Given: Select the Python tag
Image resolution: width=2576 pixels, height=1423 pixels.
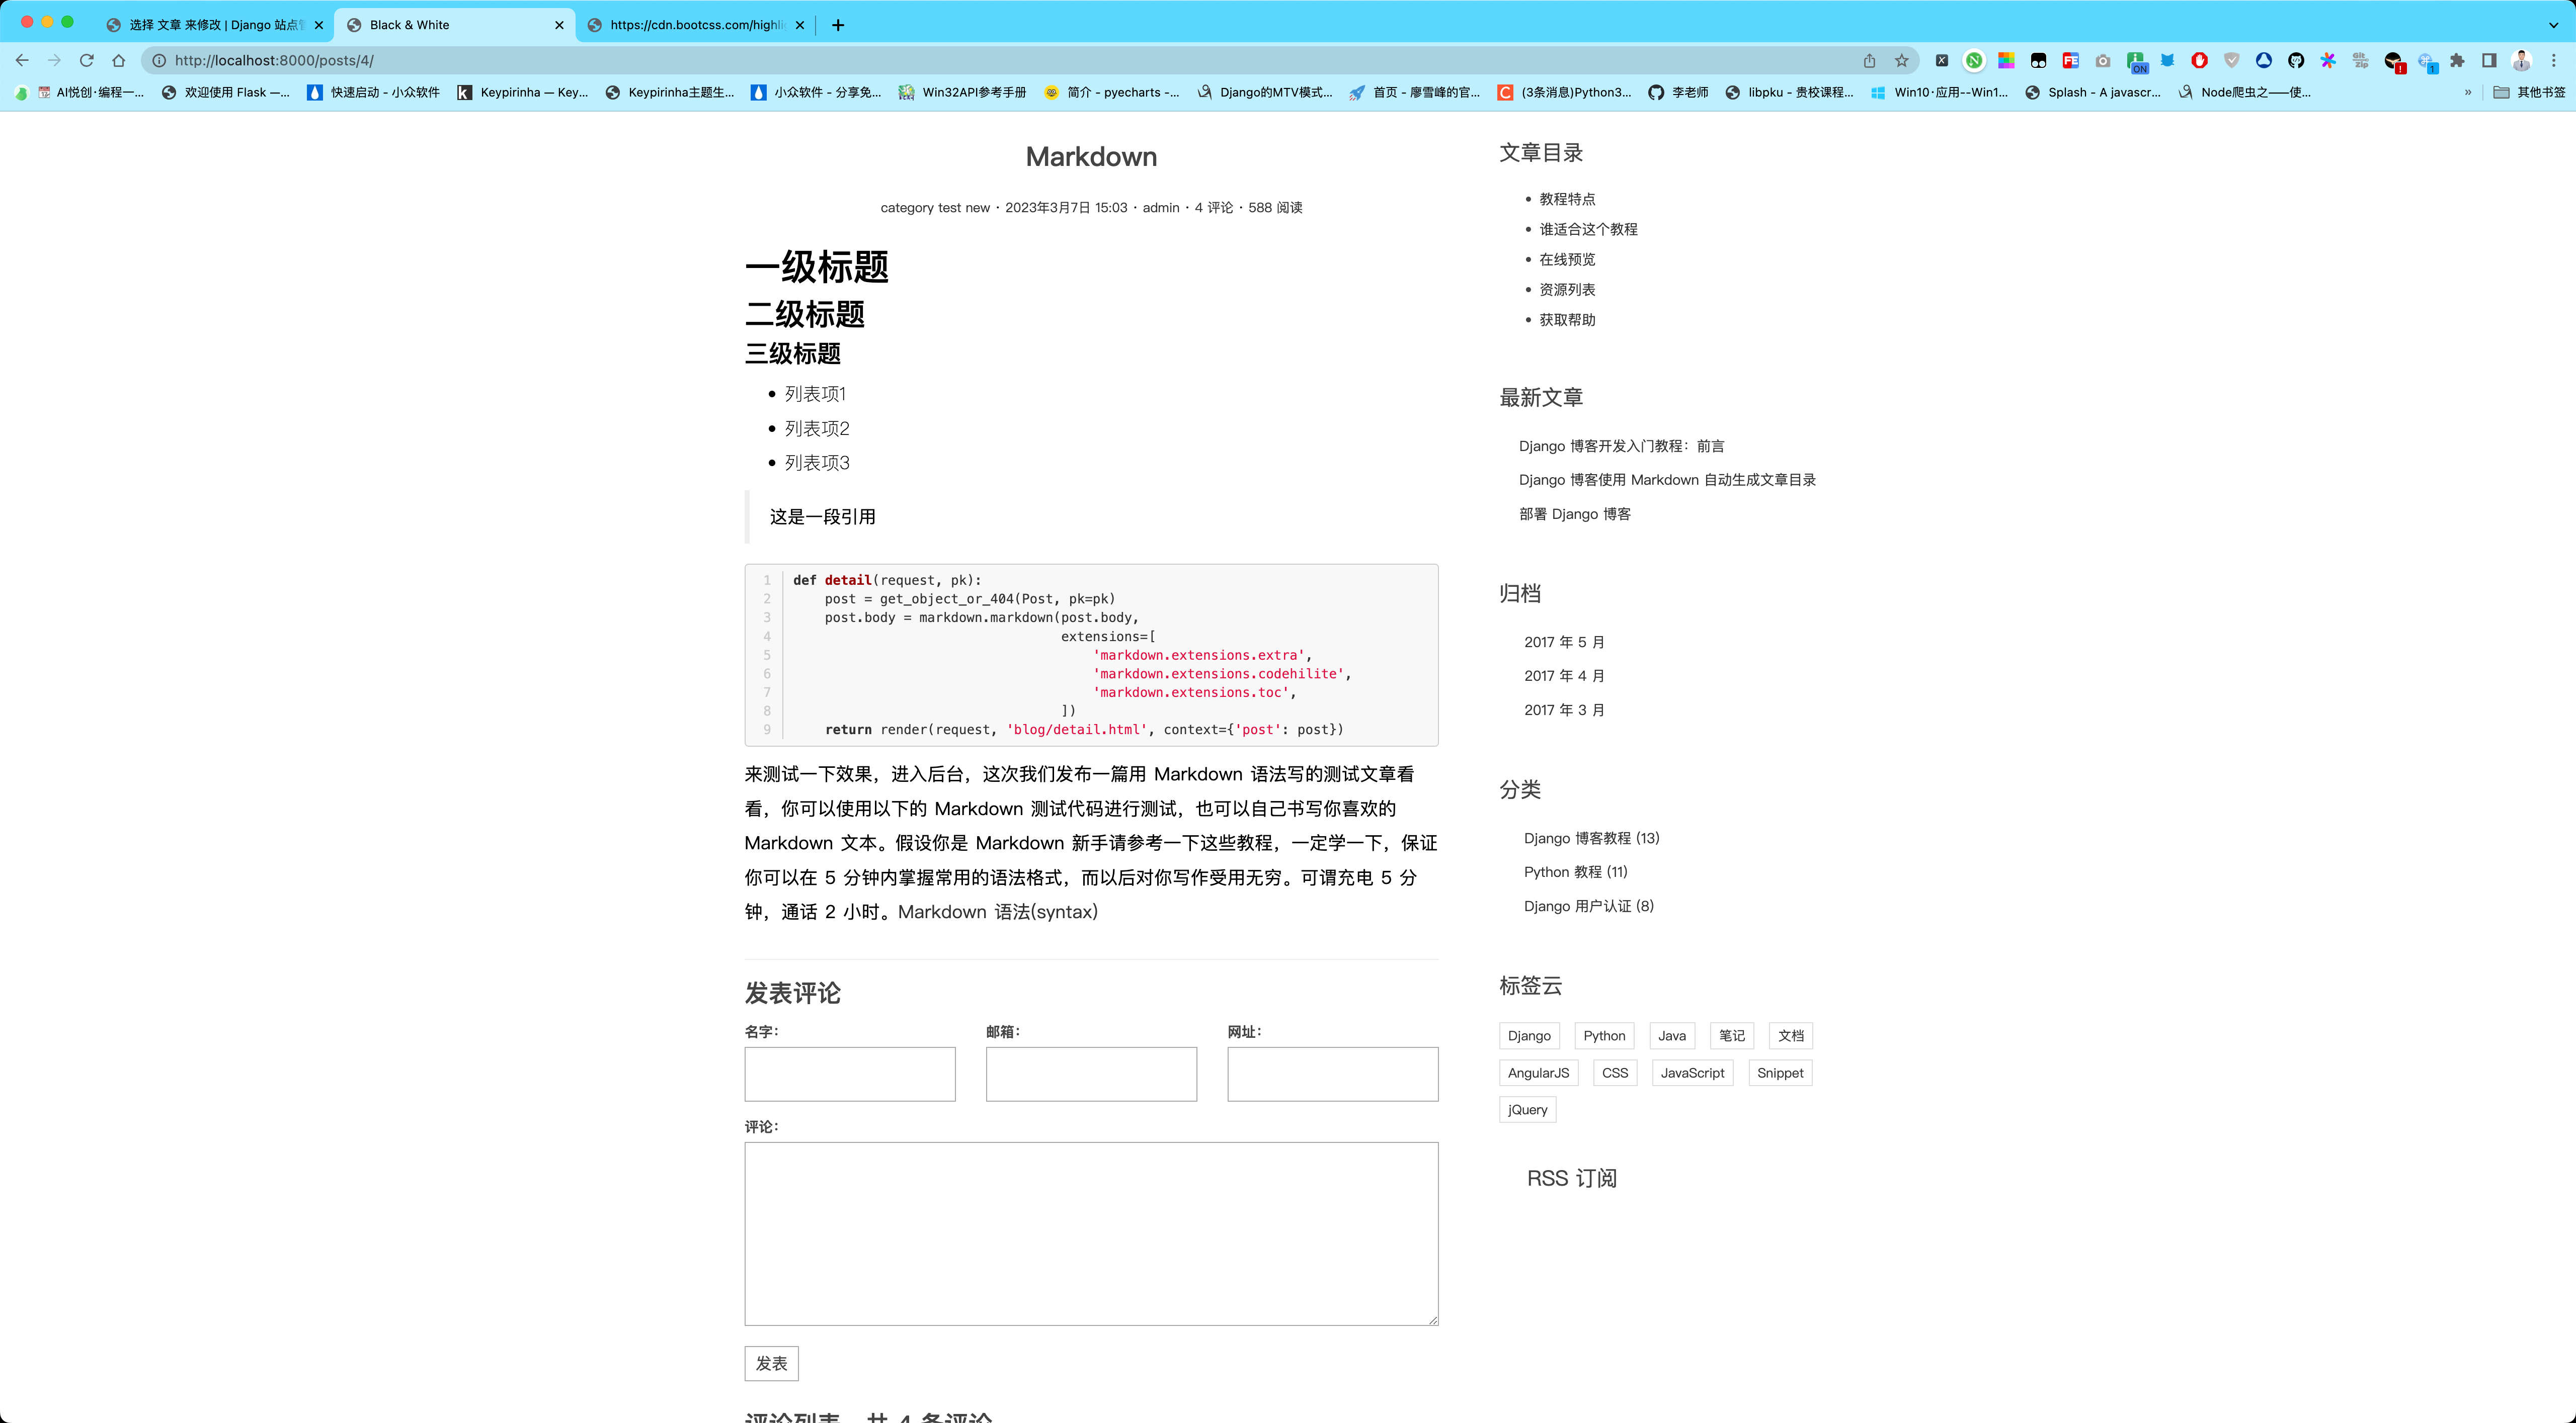Looking at the screenshot, I should point(1604,1035).
